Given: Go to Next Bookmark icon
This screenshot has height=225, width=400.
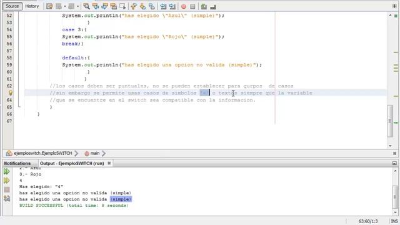Looking at the screenshot, I should (x=142, y=6).
